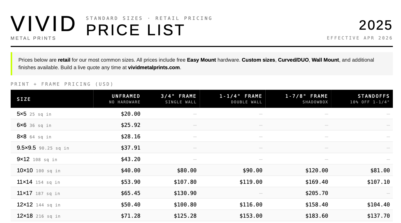This screenshot has height=223, width=401.
Task: Click the bold Curved/DUO text
Action: point(293,60)
